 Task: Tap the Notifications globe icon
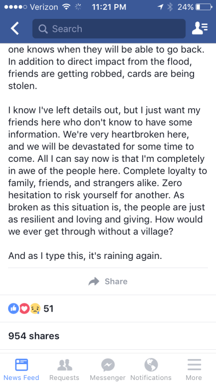point(151,366)
